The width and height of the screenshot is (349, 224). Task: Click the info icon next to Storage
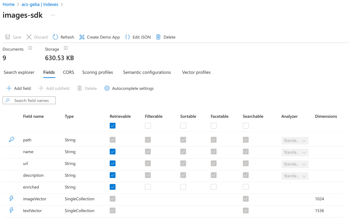(66, 48)
